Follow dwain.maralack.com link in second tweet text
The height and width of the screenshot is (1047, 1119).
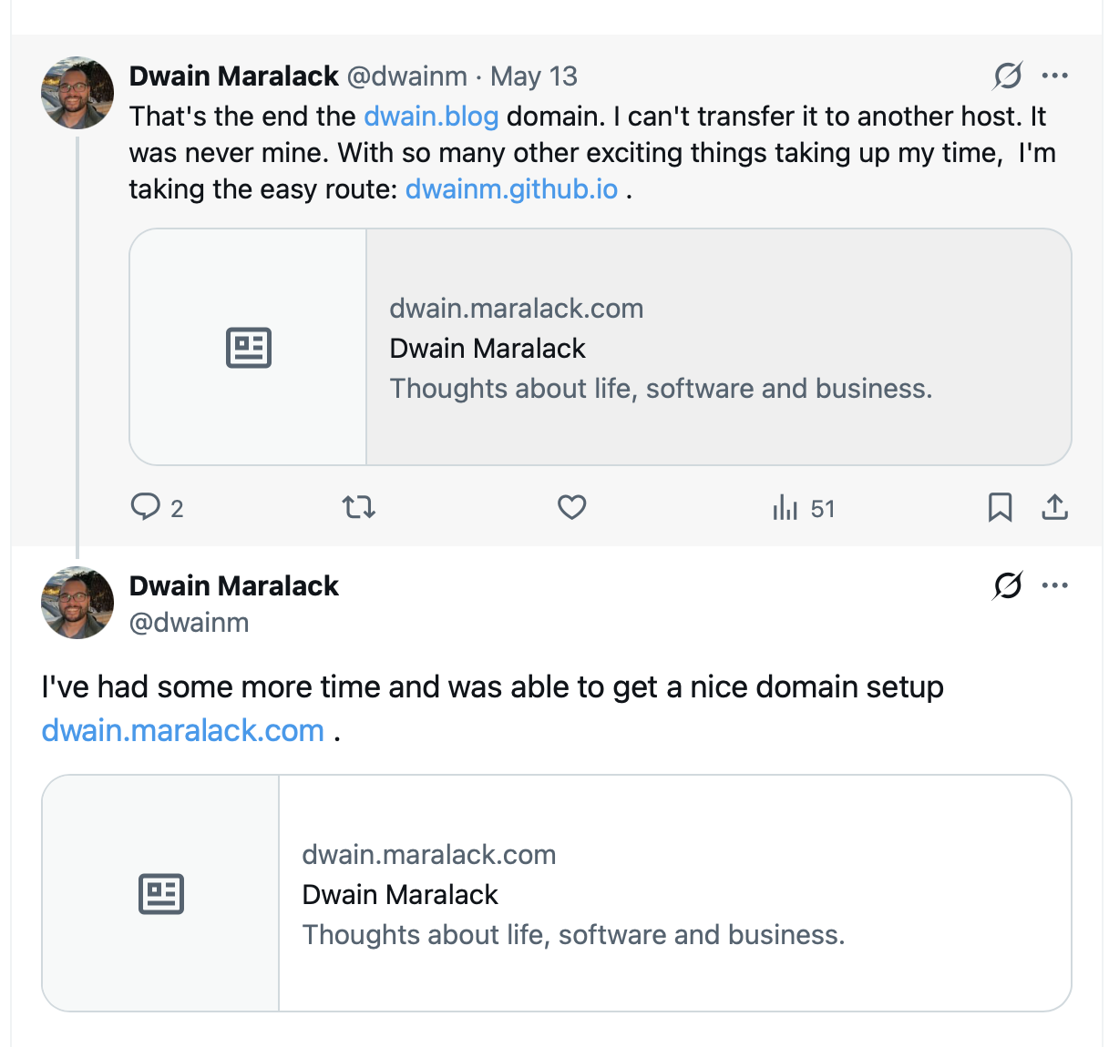[x=183, y=730]
